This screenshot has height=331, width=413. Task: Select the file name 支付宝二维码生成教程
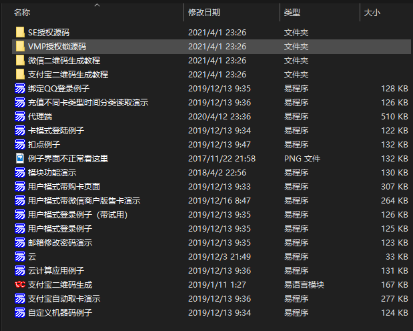(x=68, y=74)
